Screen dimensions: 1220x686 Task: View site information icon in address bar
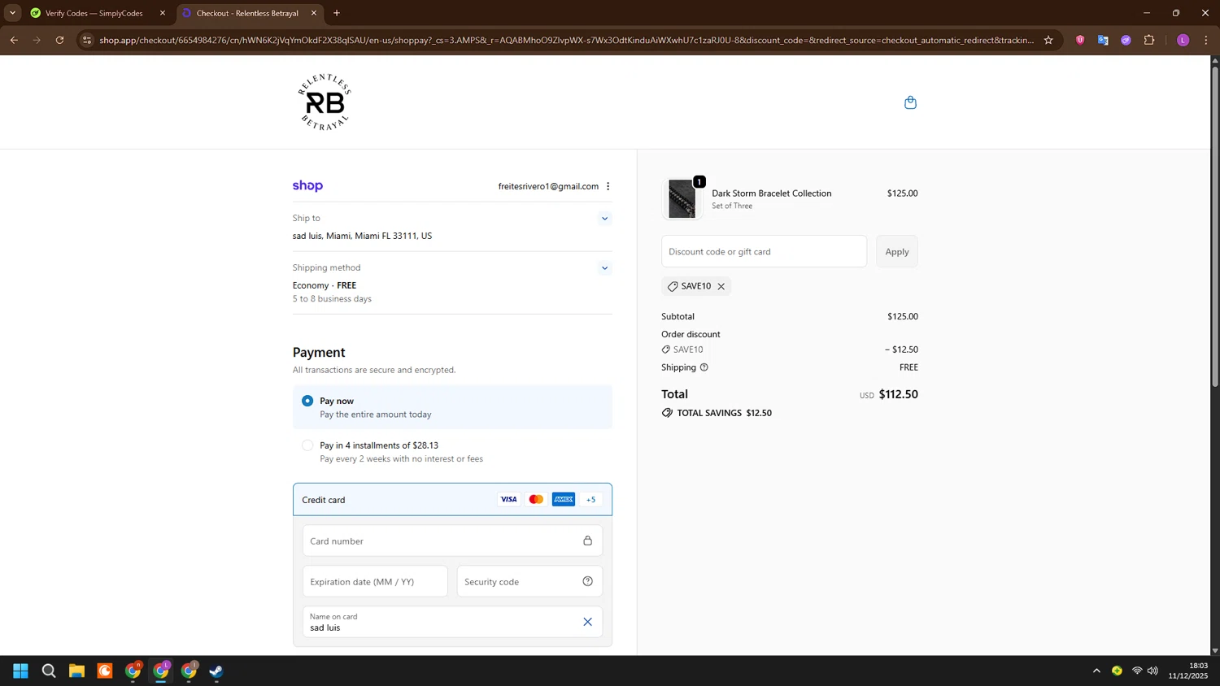click(87, 40)
